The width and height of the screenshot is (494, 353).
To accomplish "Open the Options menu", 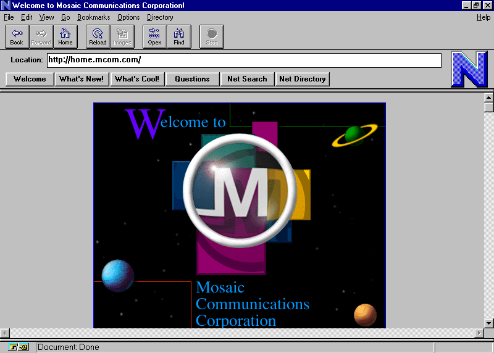I will (x=128, y=17).
